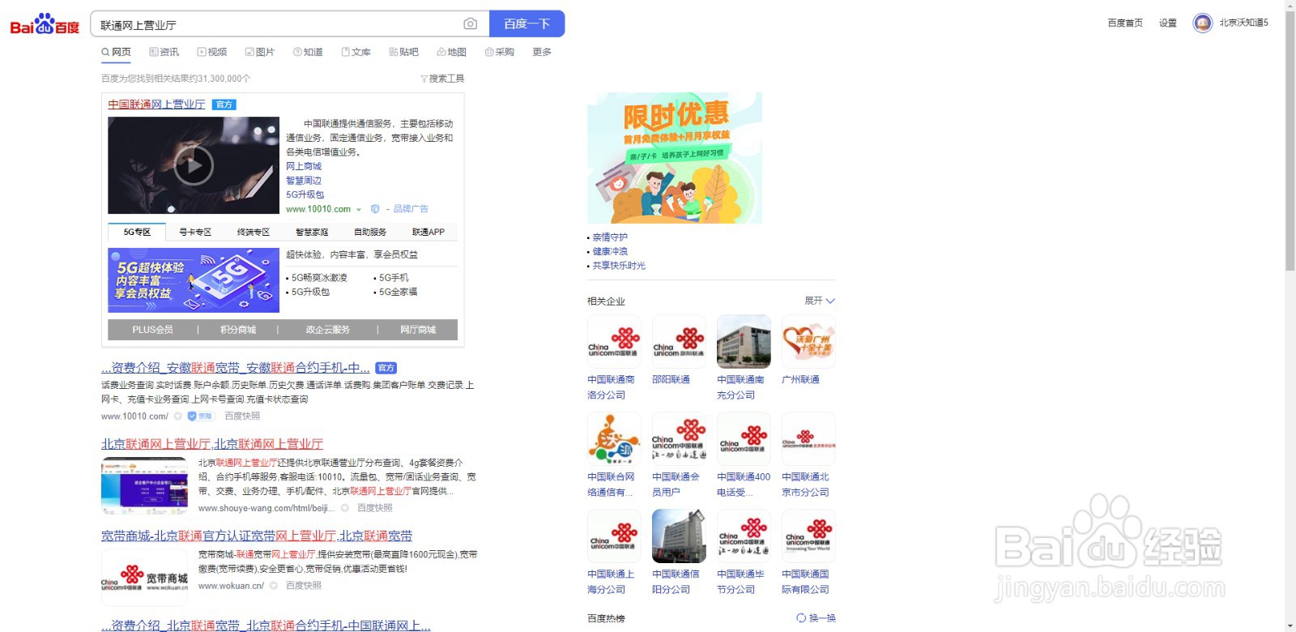Click the 5G超快体验 banner image
Viewport: 1296px width, 632px height.
[x=194, y=280]
